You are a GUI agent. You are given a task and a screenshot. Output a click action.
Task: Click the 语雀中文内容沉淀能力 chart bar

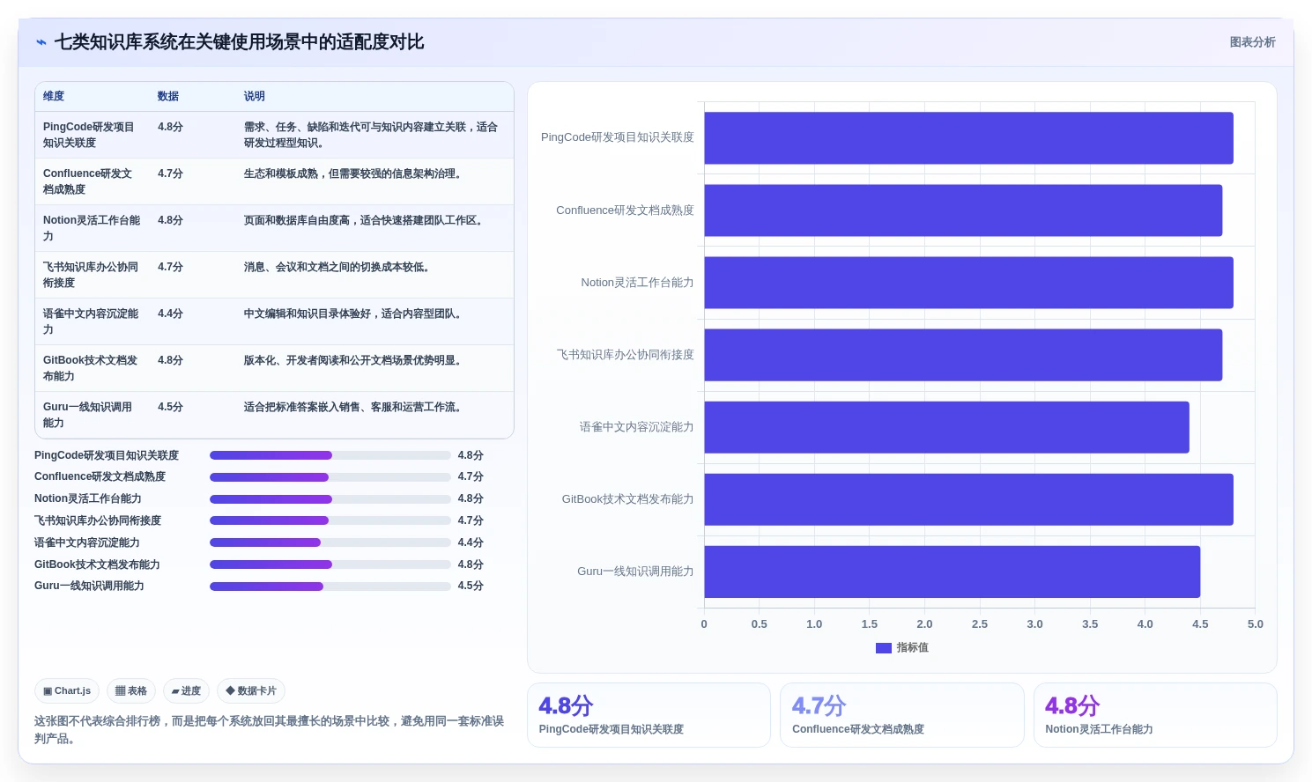946,427
